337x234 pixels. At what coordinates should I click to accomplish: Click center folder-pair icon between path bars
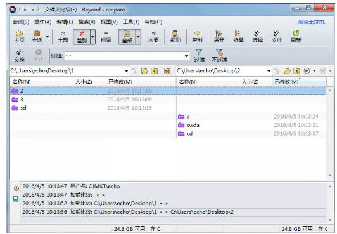(167, 71)
